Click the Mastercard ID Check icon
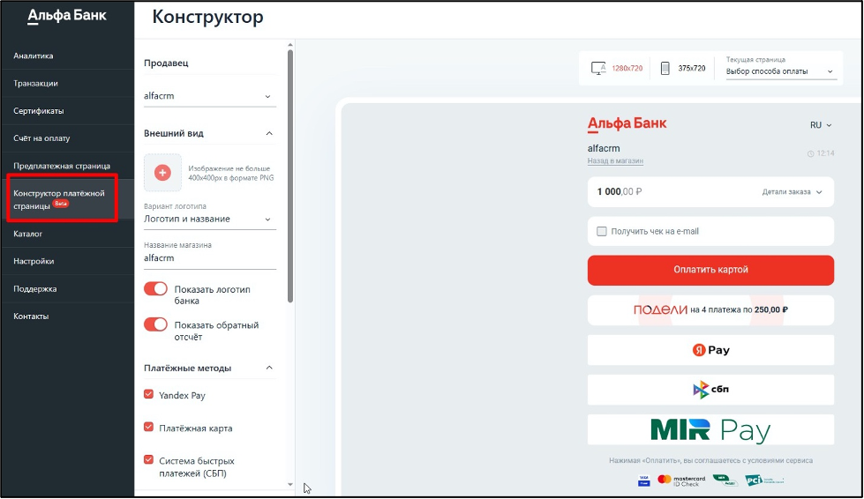Image resolution: width=864 pixels, height=499 pixels. point(681,480)
